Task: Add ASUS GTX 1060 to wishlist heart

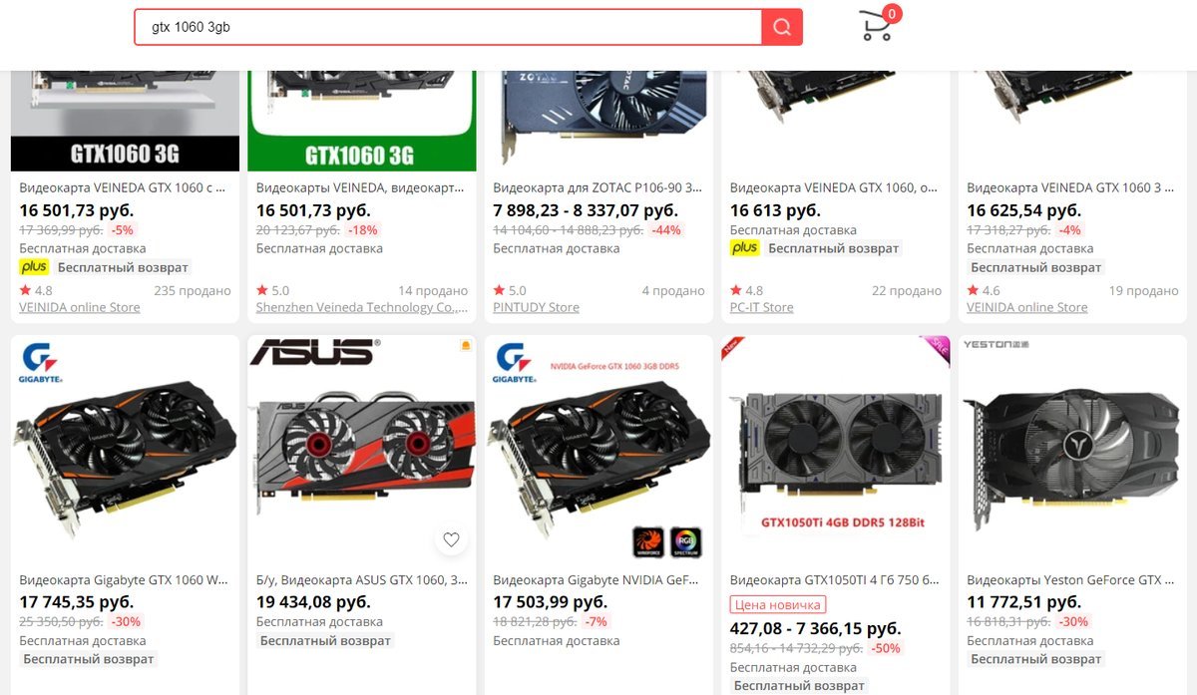Action: pos(451,539)
